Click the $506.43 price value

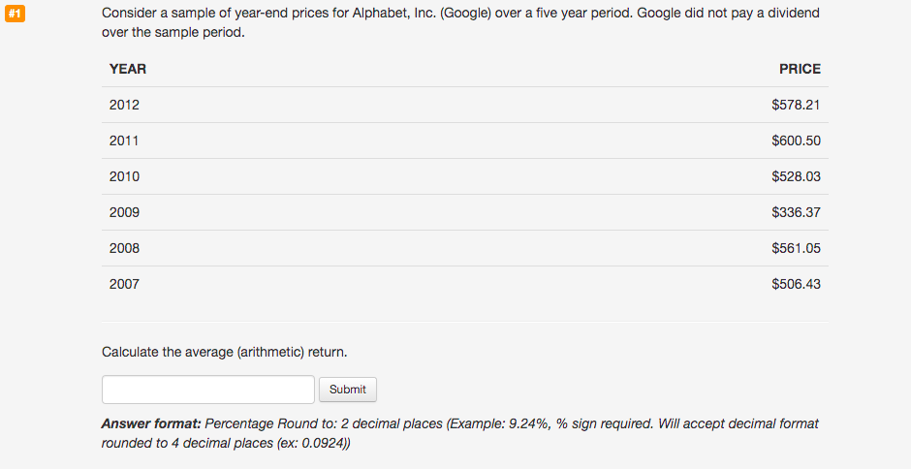796,284
